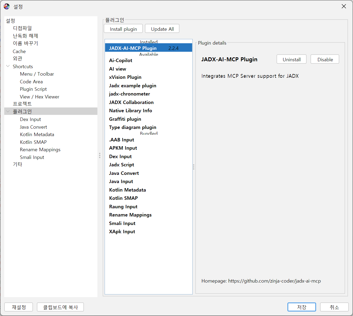Select XApk Input bundled plugin
Viewport: 353px width, 316px height.
point(148,232)
